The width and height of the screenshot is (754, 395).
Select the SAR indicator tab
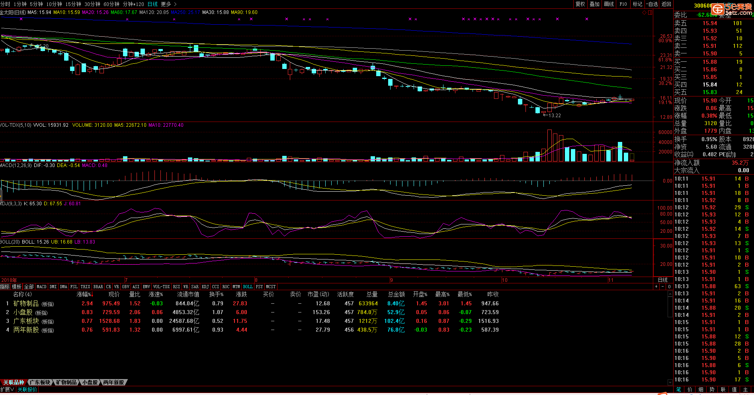pos(195,287)
